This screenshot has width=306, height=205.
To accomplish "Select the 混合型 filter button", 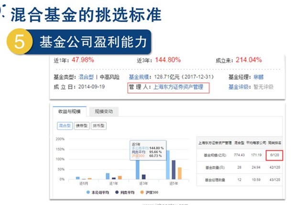I will point(65,125).
